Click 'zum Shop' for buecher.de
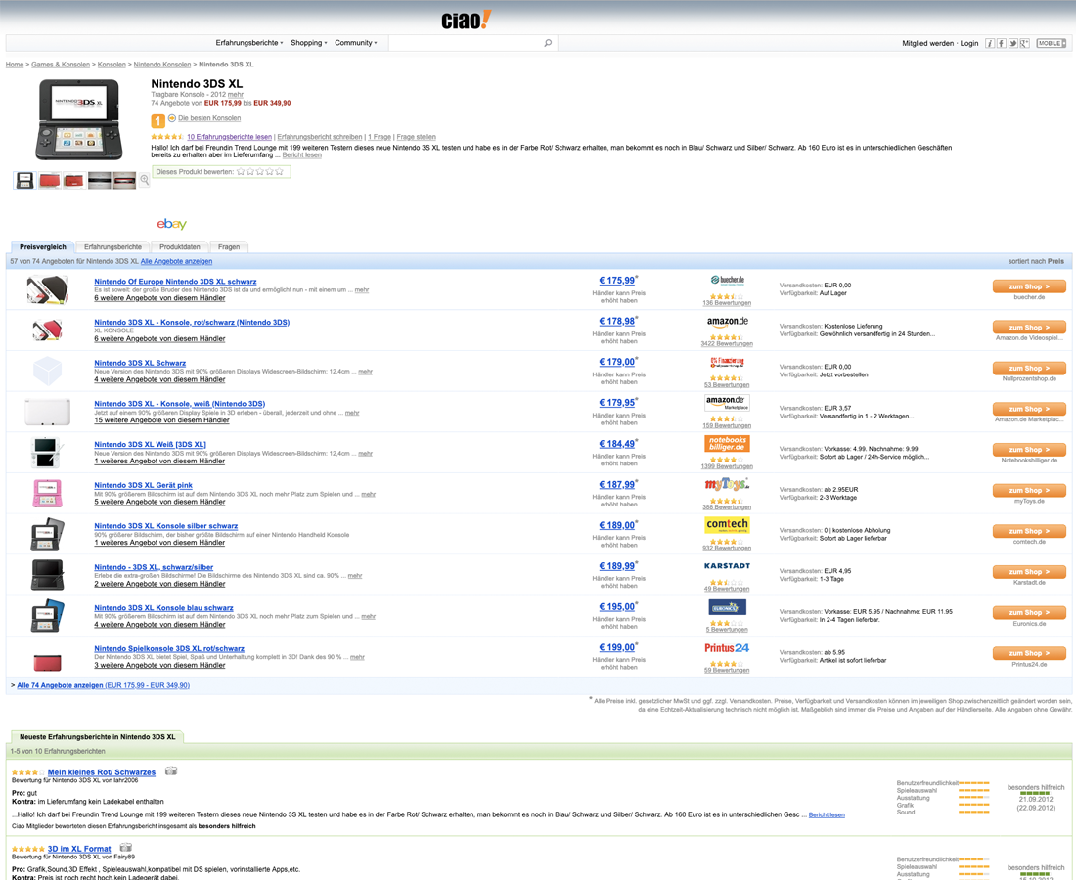The image size is (1076, 880). point(1029,286)
